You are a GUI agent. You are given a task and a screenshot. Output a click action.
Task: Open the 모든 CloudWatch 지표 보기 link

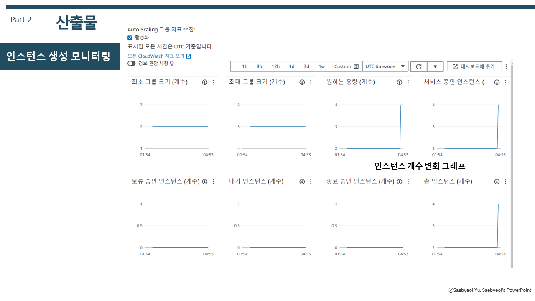[159, 56]
